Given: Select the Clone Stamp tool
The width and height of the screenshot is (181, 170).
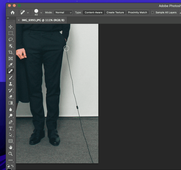Looking at the screenshot, I should pyautogui.click(x=11, y=84).
